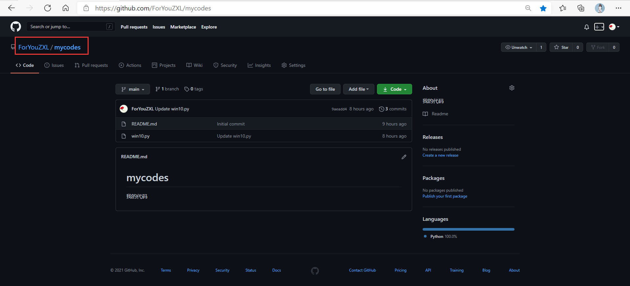Open the commit author avatar in commit row
This screenshot has width=630, height=286.
click(x=124, y=109)
